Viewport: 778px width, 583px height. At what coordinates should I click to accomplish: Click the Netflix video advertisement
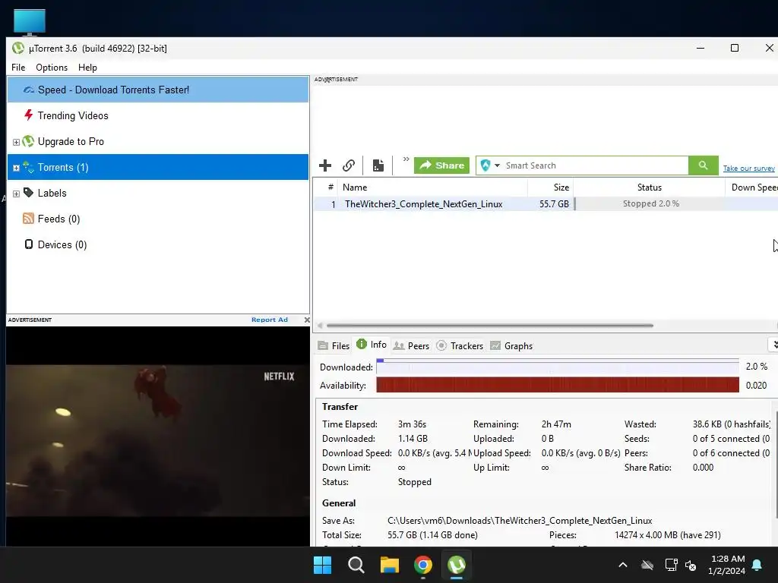point(158,436)
